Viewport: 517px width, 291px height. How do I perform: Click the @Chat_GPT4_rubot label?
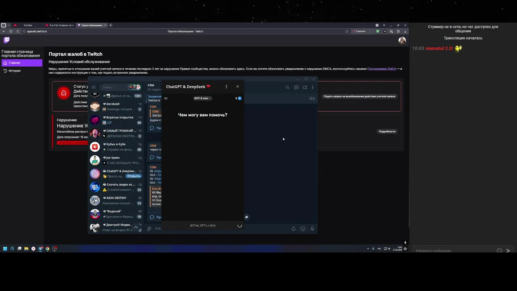tap(203, 226)
